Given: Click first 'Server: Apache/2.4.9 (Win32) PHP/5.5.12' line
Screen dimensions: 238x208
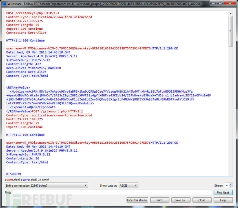Looking at the screenshot, I should click(x=42, y=56).
